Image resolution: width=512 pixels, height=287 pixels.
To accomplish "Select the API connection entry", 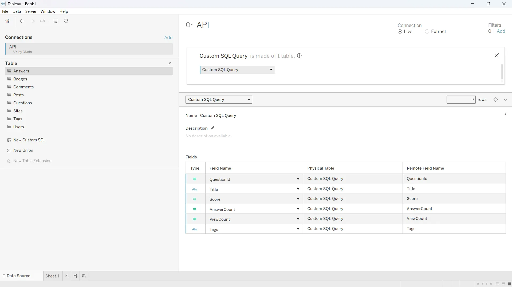I will [x=89, y=49].
